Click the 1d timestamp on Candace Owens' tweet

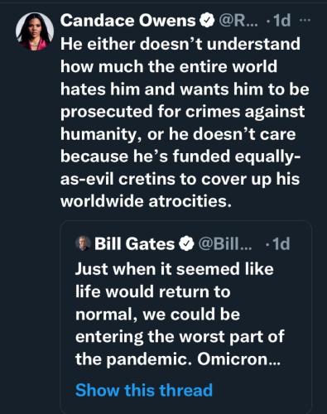tap(281, 21)
